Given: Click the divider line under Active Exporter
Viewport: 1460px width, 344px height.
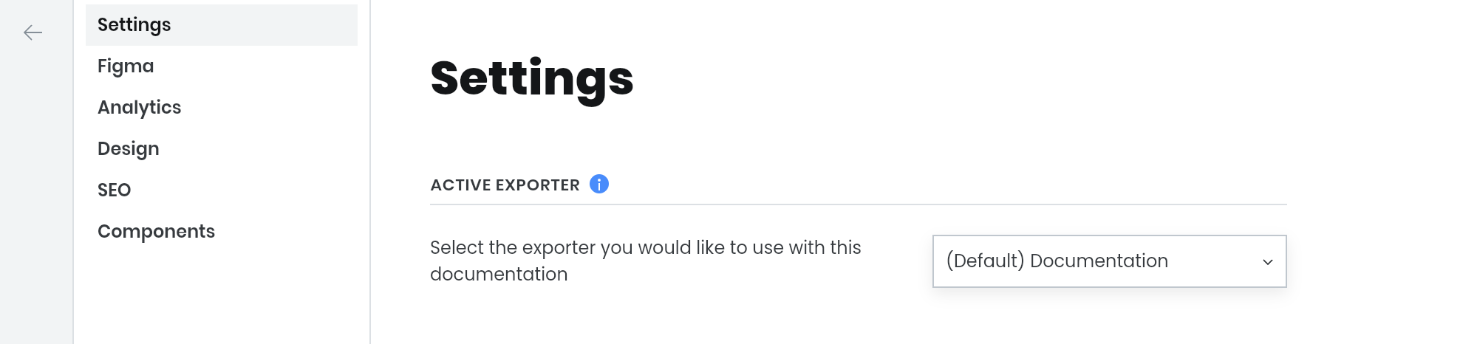Looking at the screenshot, I should pyautogui.click(x=858, y=204).
